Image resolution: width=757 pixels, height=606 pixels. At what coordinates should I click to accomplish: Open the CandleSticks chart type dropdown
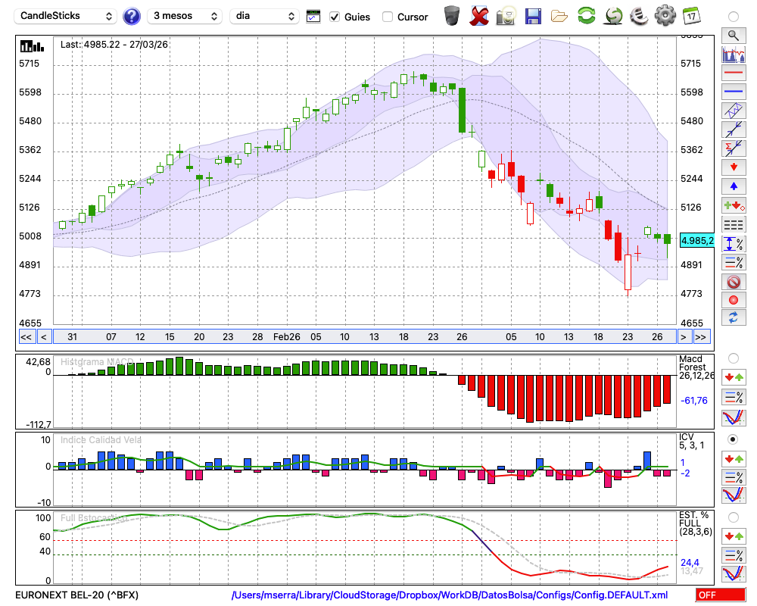pos(67,16)
